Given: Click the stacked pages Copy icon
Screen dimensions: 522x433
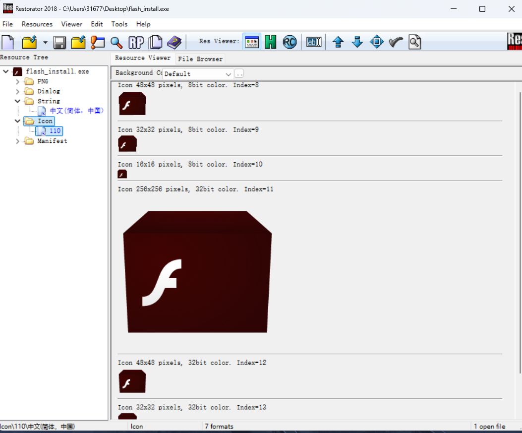Looking at the screenshot, I should (155, 42).
